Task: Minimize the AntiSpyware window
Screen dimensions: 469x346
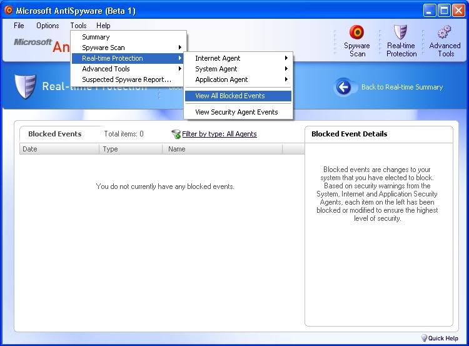Action: coord(430,11)
